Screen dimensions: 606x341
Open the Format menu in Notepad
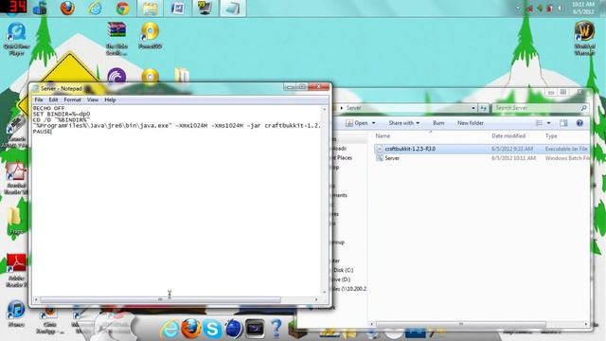click(72, 99)
